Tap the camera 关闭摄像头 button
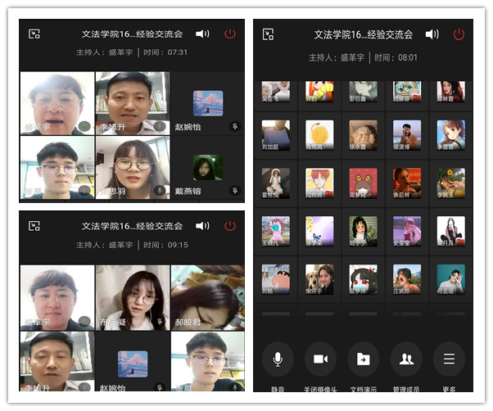Viewport: 493px width, 411px height. (x=320, y=359)
